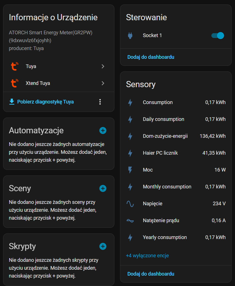Click the lightning icon next to Haier PC licznik
The image size is (235, 286).
coord(130,153)
